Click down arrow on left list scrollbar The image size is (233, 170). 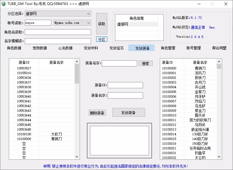coord(77,157)
